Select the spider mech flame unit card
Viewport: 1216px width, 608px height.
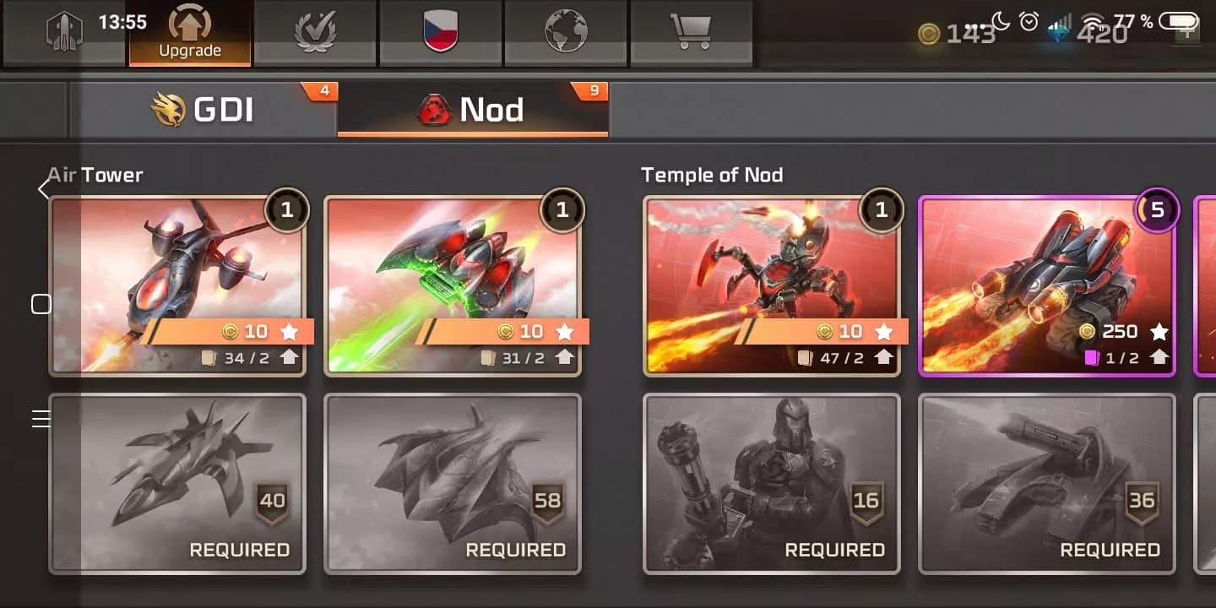772,285
